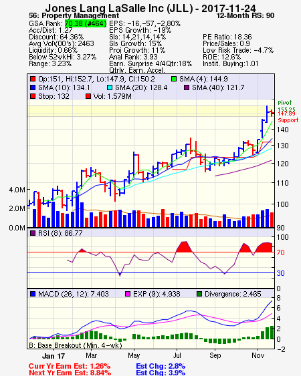Click the blue SMA (10) legend swatch
301x376 pixels.
[33, 87]
